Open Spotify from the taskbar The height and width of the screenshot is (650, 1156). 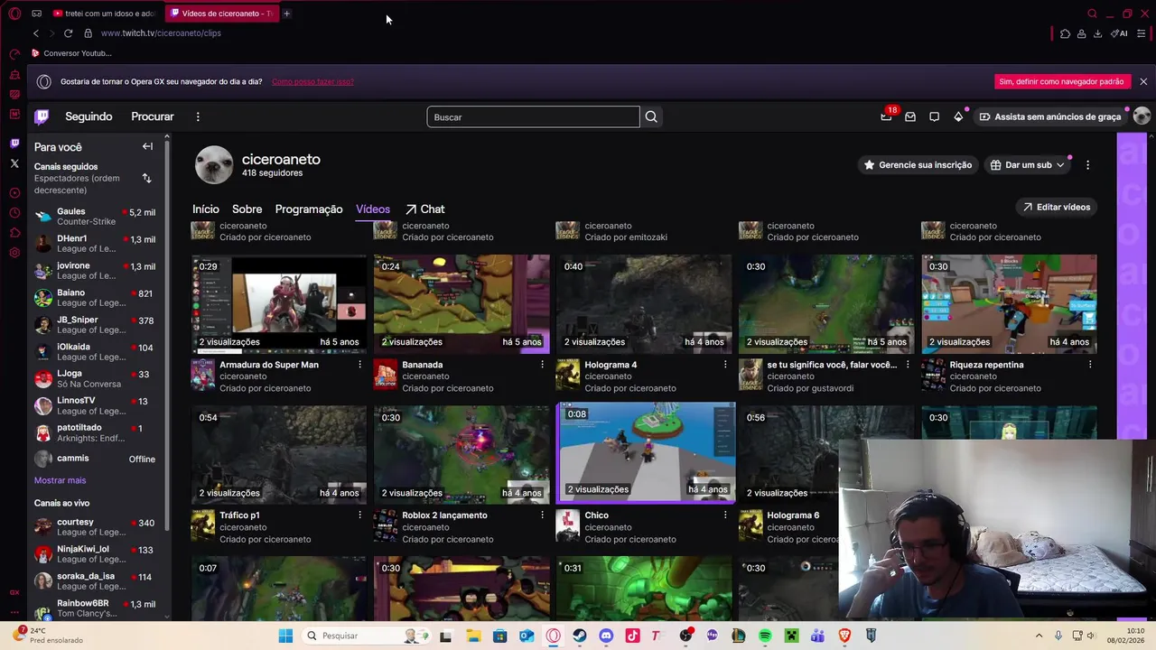pyautogui.click(x=765, y=636)
